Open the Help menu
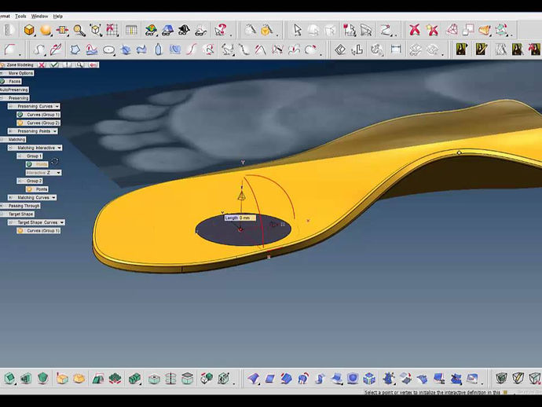Screen dimensions: 542x407 coord(57,16)
